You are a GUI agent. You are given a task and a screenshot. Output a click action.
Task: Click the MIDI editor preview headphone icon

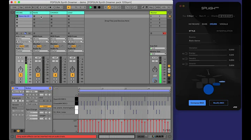(76, 95)
